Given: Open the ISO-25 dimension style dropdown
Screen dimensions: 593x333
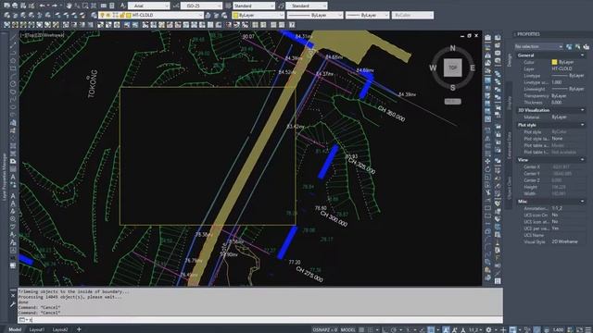Looking at the screenshot, I should (x=201, y=6).
